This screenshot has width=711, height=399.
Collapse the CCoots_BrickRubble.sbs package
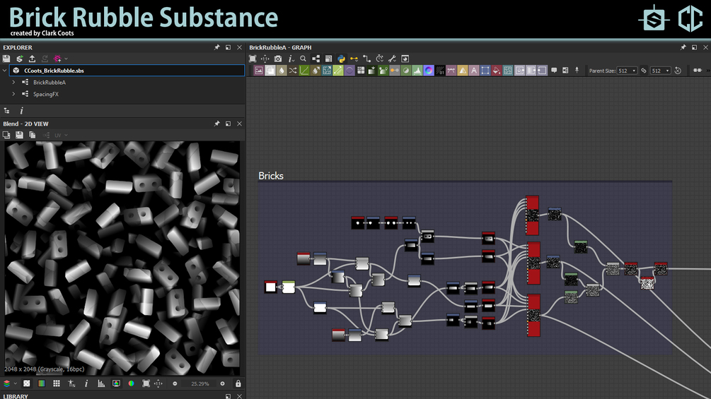click(x=4, y=71)
